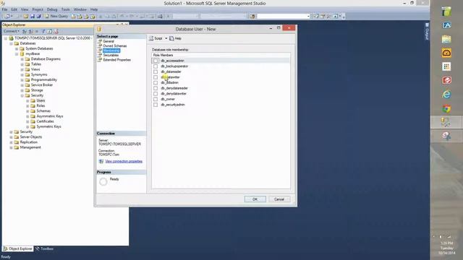Screen dimensions: 463x260
Task: Select the Certificates folder node
Action: coord(45,121)
